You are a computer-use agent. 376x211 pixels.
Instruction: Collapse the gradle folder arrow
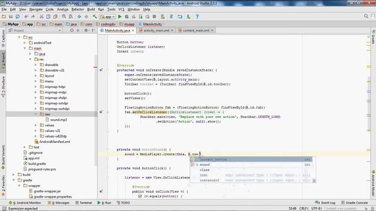tap(14, 180)
